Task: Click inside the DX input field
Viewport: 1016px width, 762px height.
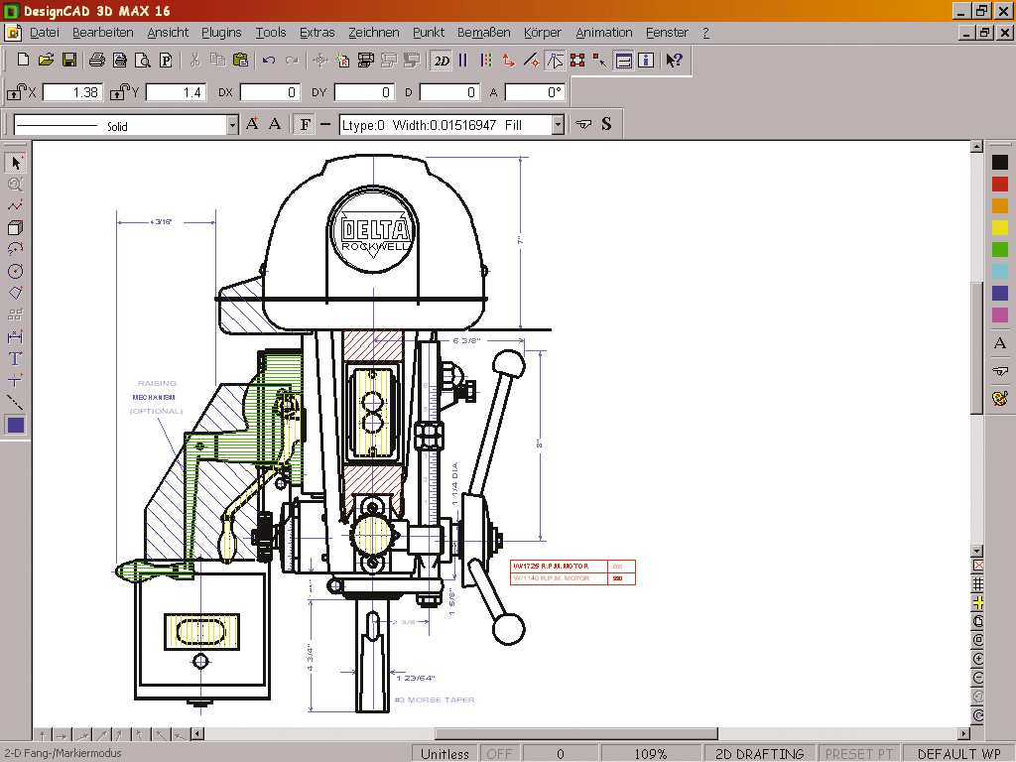Action: [x=268, y=91]
